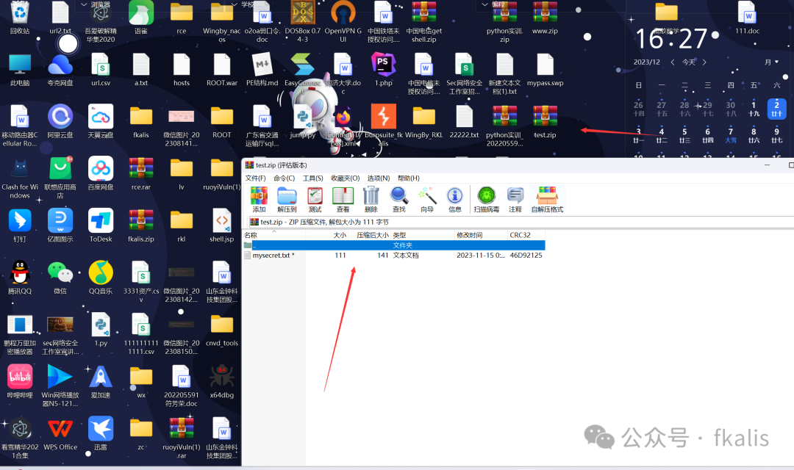Image resolution: width=794 pixels, height=470 pixels.
Task: Select the 百度网盘 desktop icon
Action: 100,173
